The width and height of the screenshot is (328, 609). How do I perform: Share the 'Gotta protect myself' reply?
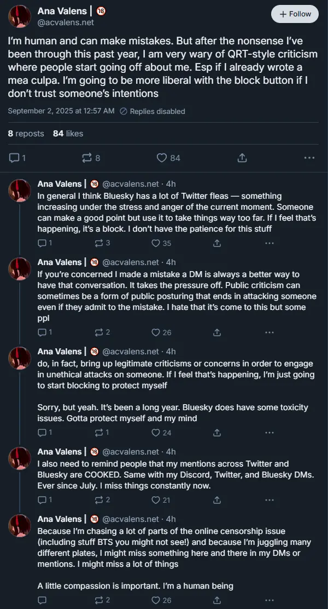click(x=216, y=433)
